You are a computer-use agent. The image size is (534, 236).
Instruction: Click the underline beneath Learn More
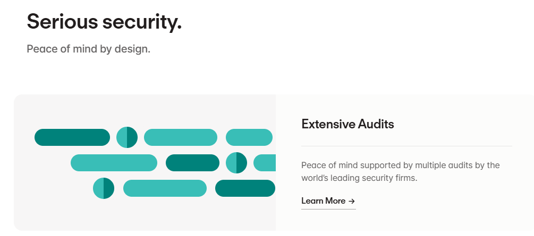[x=329, y=209]
